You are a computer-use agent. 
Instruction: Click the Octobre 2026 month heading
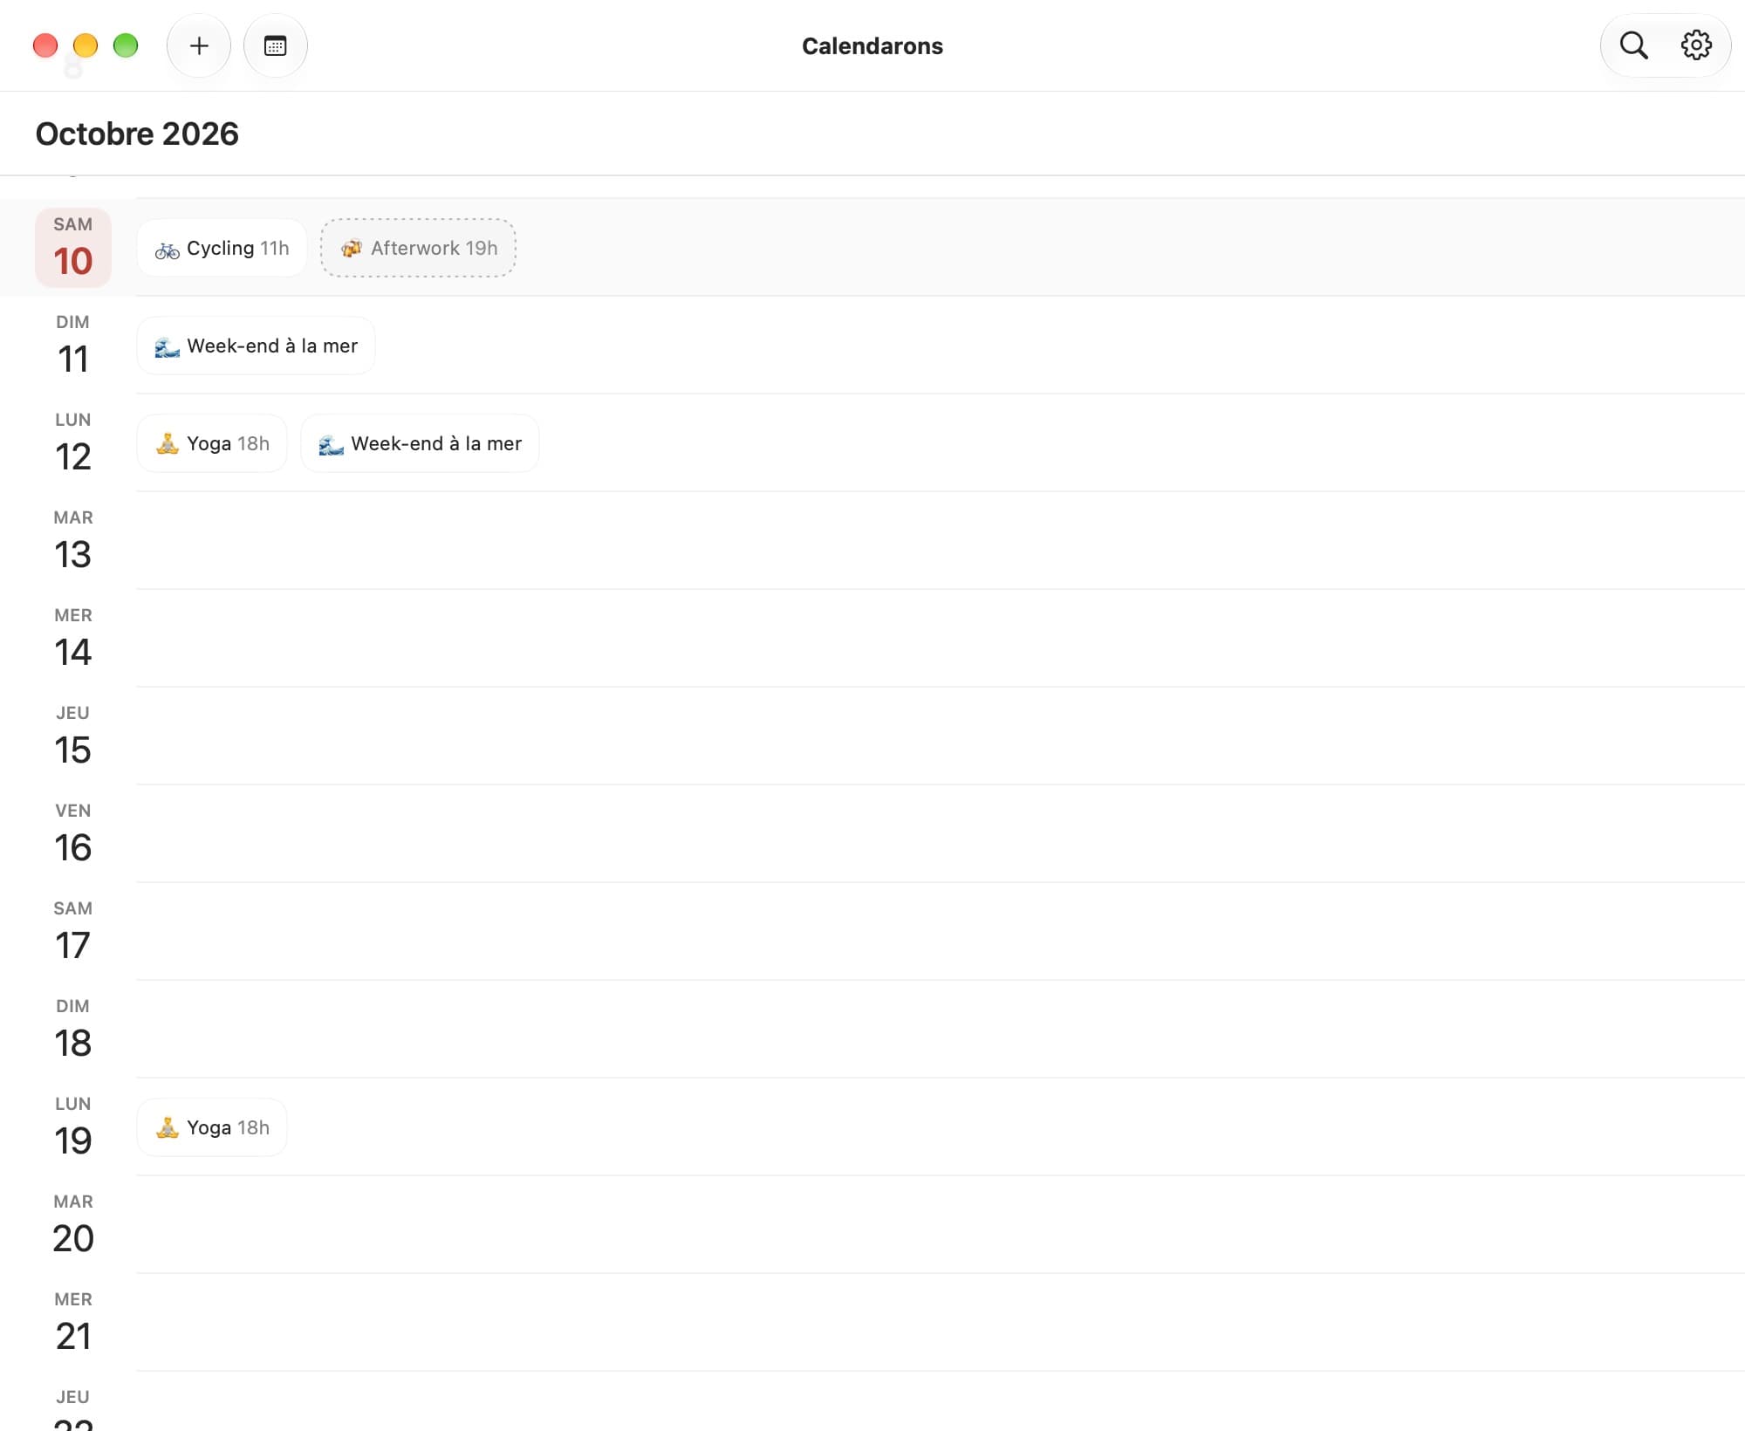(x=137, y=134)
